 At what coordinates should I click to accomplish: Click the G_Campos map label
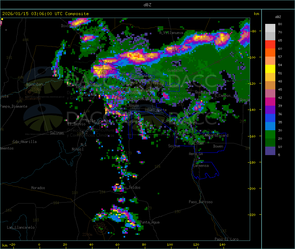(x=223, y=96)
